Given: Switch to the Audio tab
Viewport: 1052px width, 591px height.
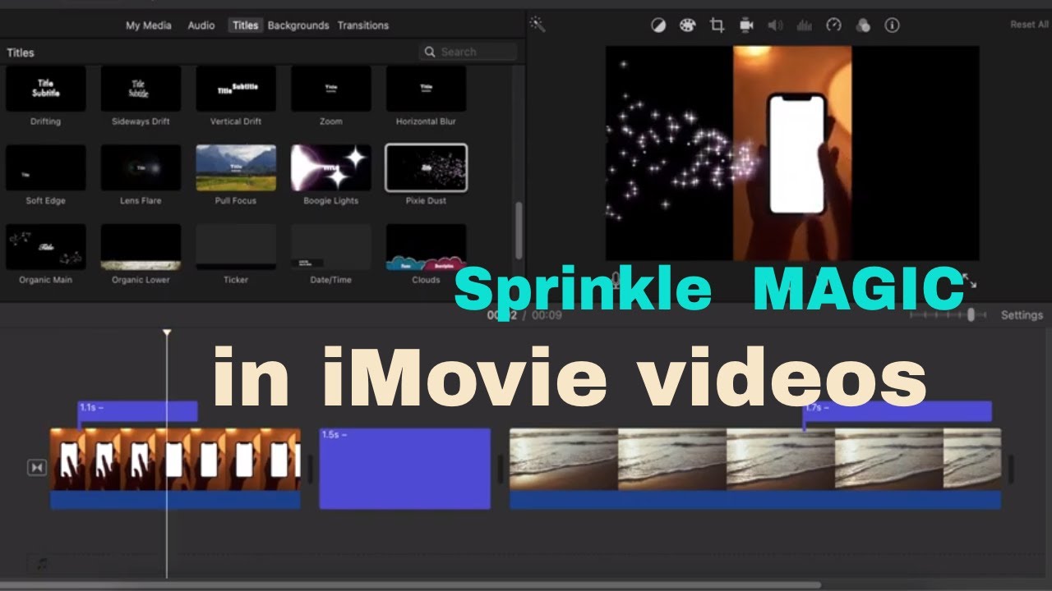Looking at the screenshot, I should [201, 25].
